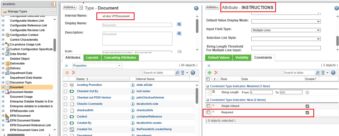This screenshot has height=136, width=339.
Task: Switch to the Layouts tab
Action: (x=92, y=58)
